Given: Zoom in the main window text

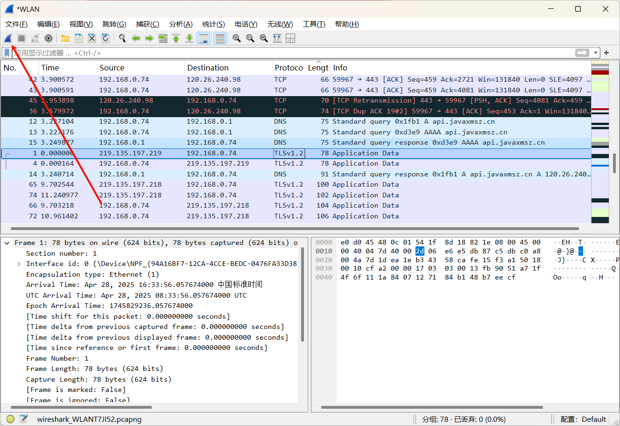Looking at the screenshot, I should pos(237,38).
